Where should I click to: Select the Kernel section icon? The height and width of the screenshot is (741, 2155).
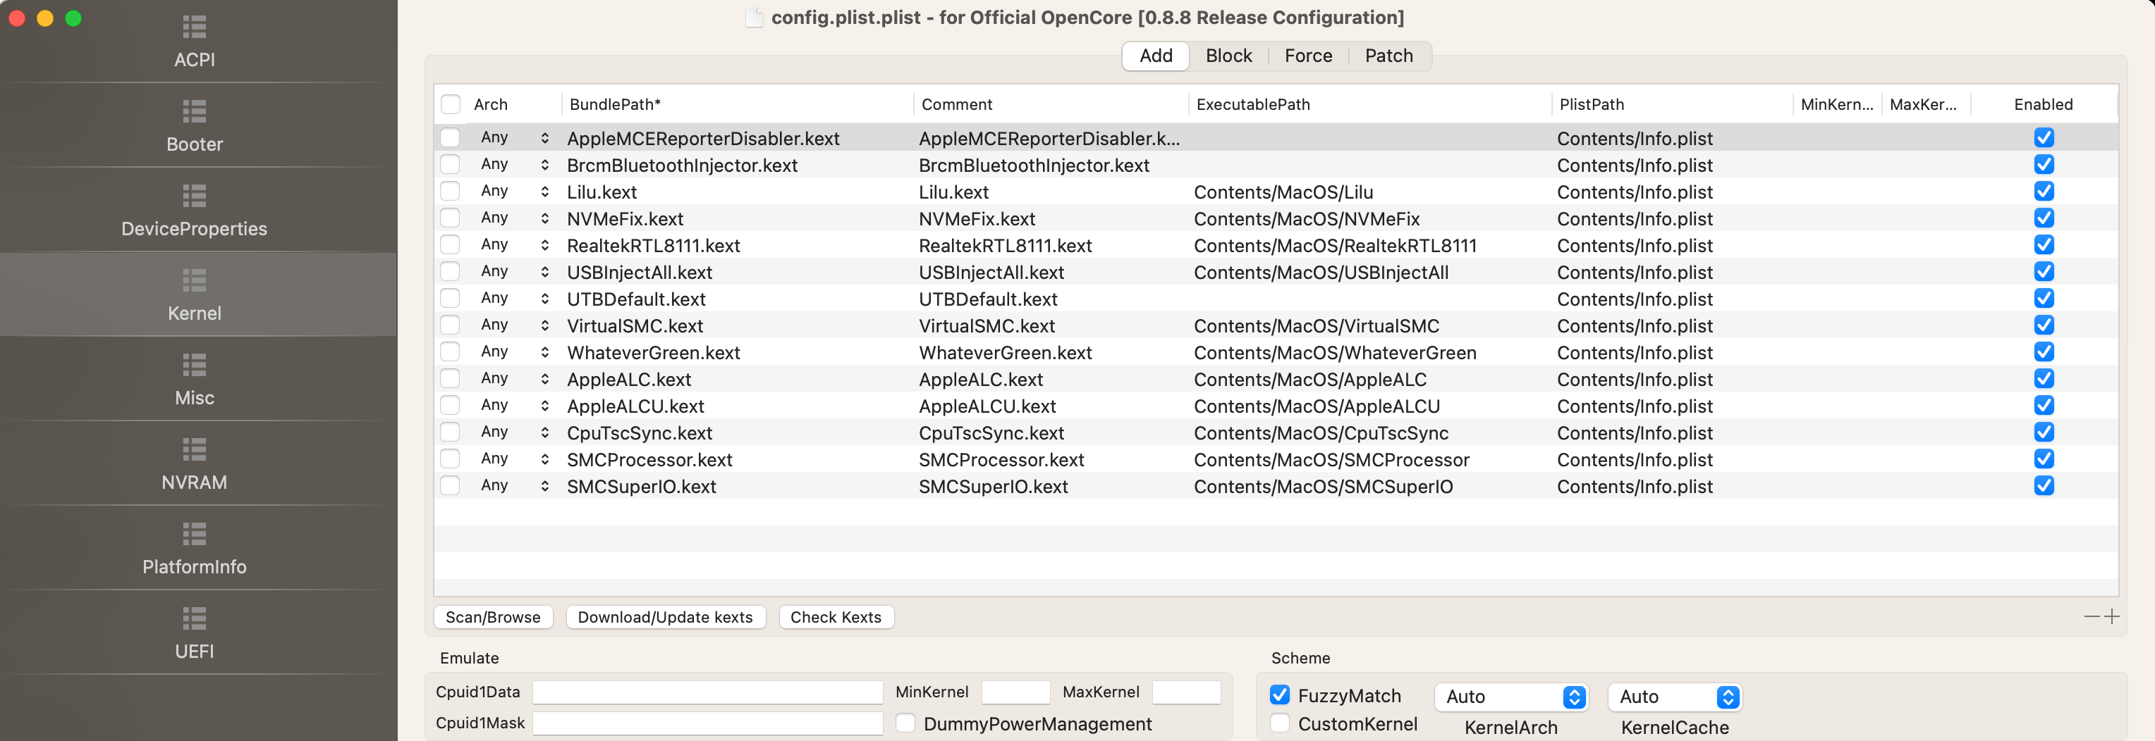[194, 281]
